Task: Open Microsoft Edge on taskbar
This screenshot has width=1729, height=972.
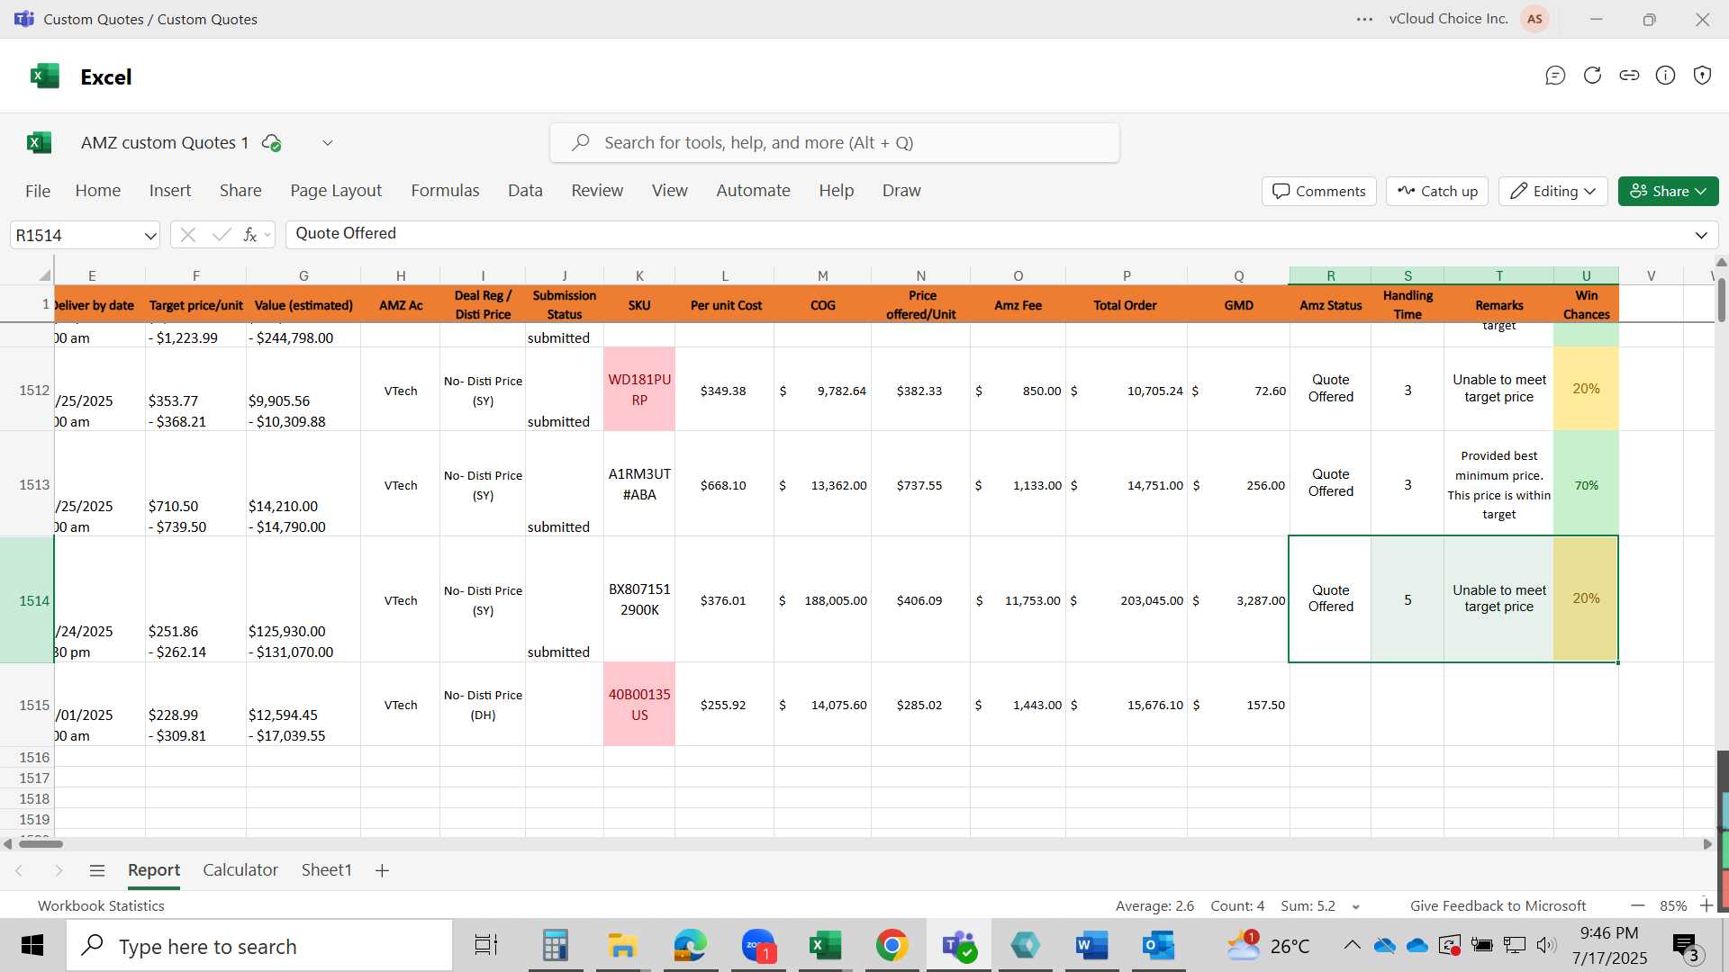Action: coord(691,945)
